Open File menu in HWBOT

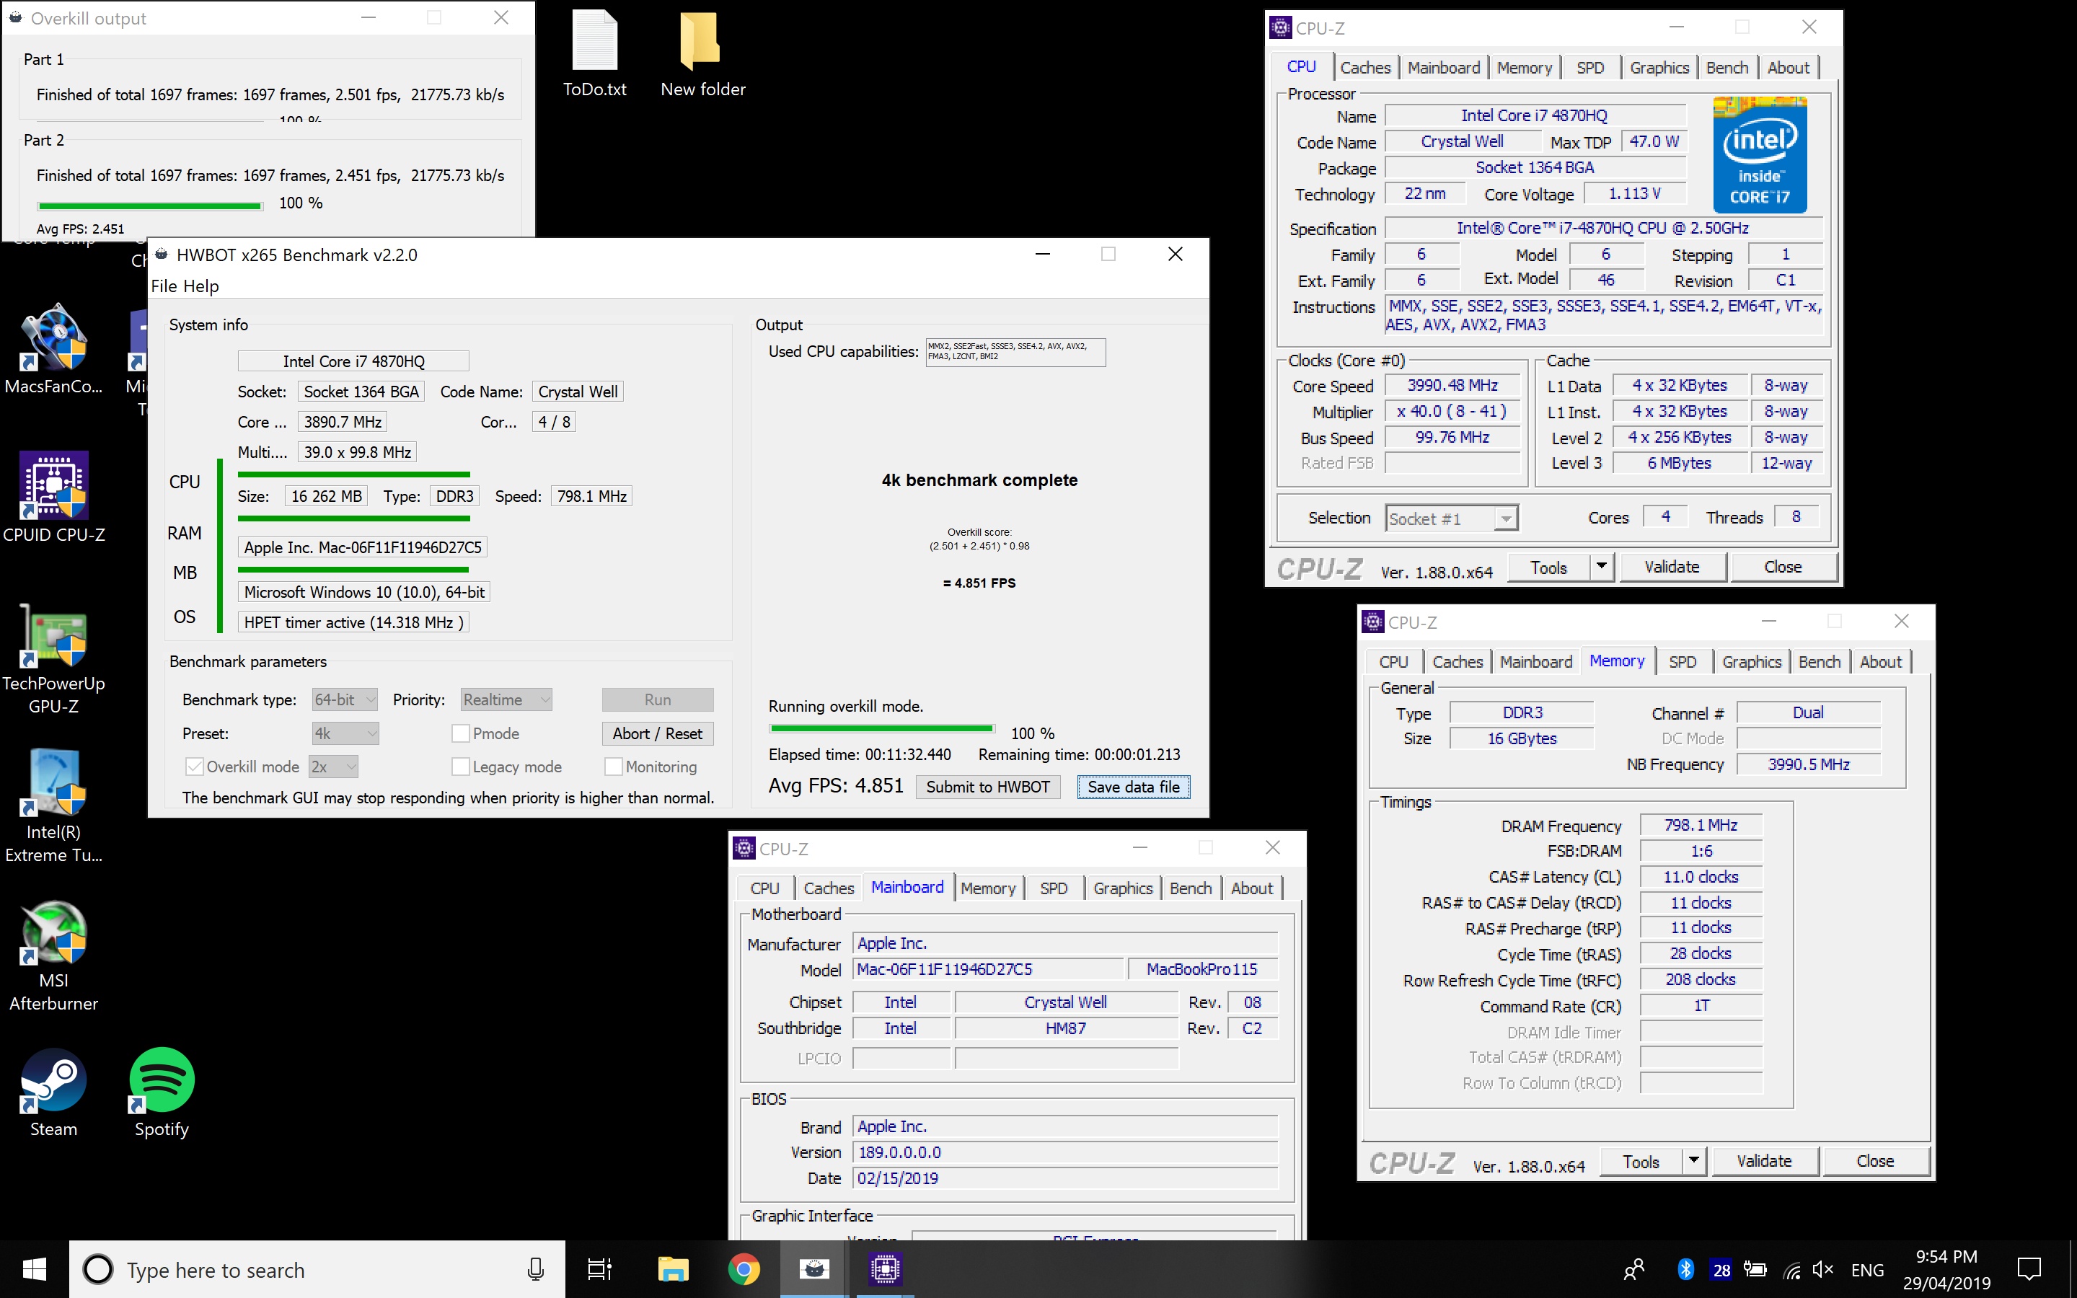(x=164, y=286)
